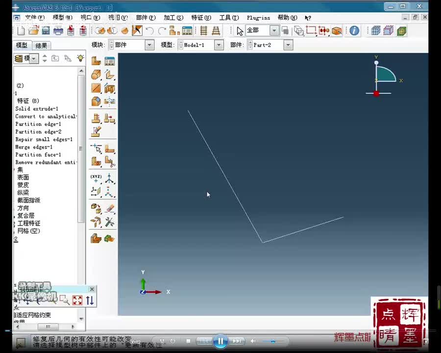The image size is (441, 353).
Task: Select Merge edges-1 in model tree
Action: tap(34, 147)
